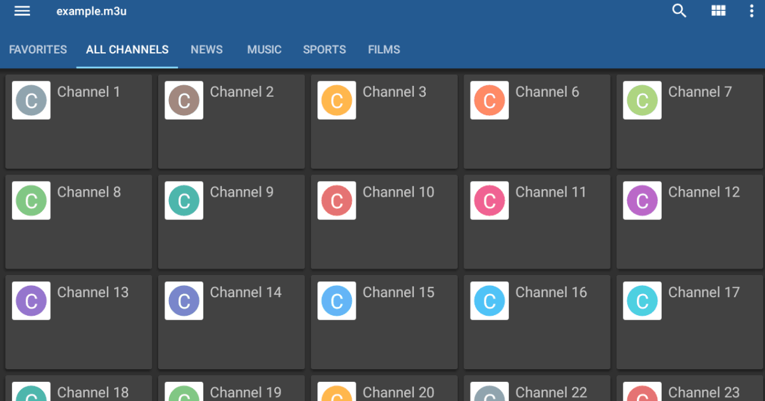Open the search for channels
Image resolution: width=765 pixels, height=401 pixels.
(678, 11)
